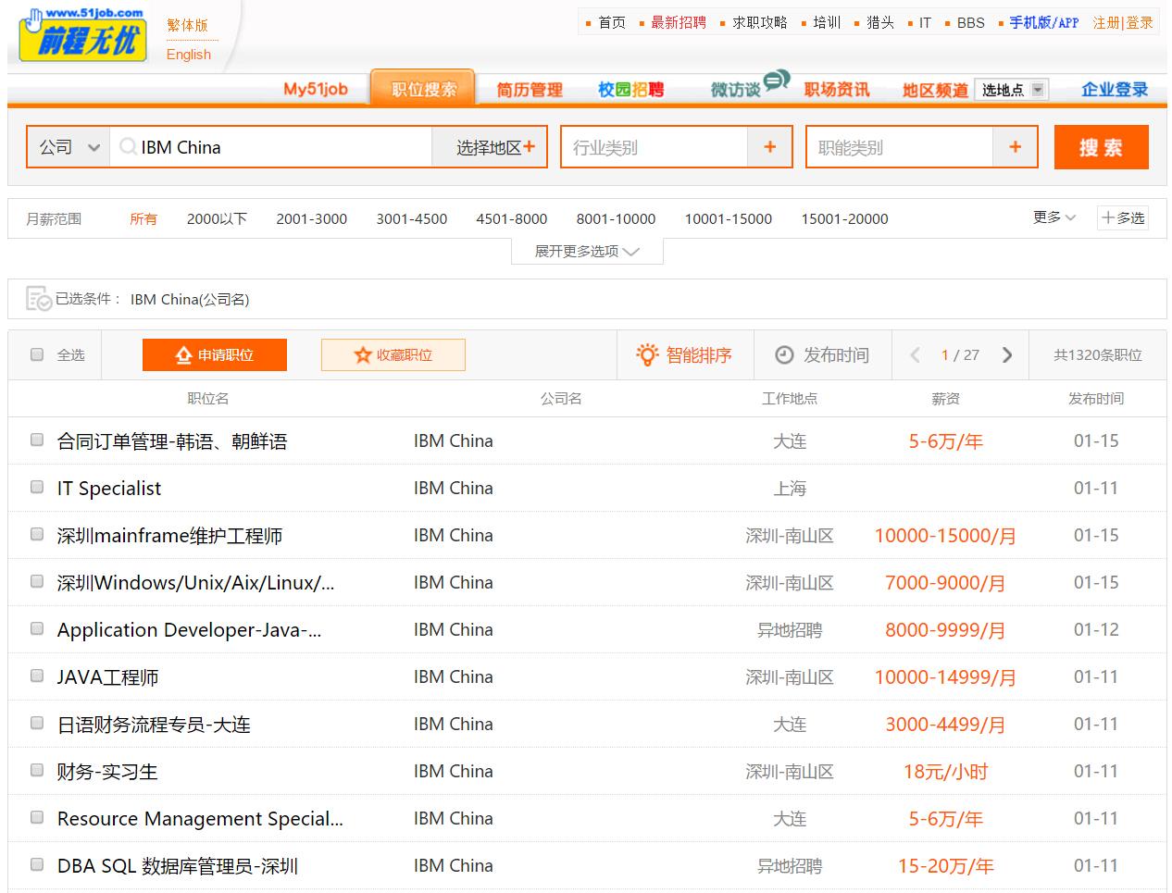Image resolution: width=1172 pixels, height=893 pixels.
Task: Switch to 职位搜索 tab
Action: 423,89
